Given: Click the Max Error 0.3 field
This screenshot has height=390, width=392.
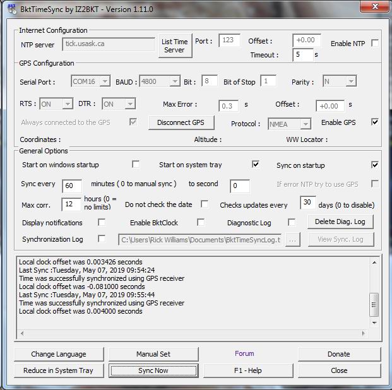Looking at the screenshot, I should coord(229,106).
